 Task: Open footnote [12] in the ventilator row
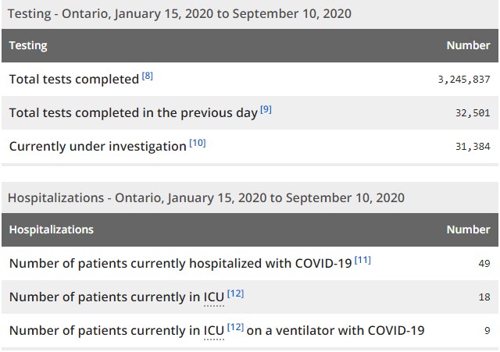pyautogui.click(x=235, y=327)
